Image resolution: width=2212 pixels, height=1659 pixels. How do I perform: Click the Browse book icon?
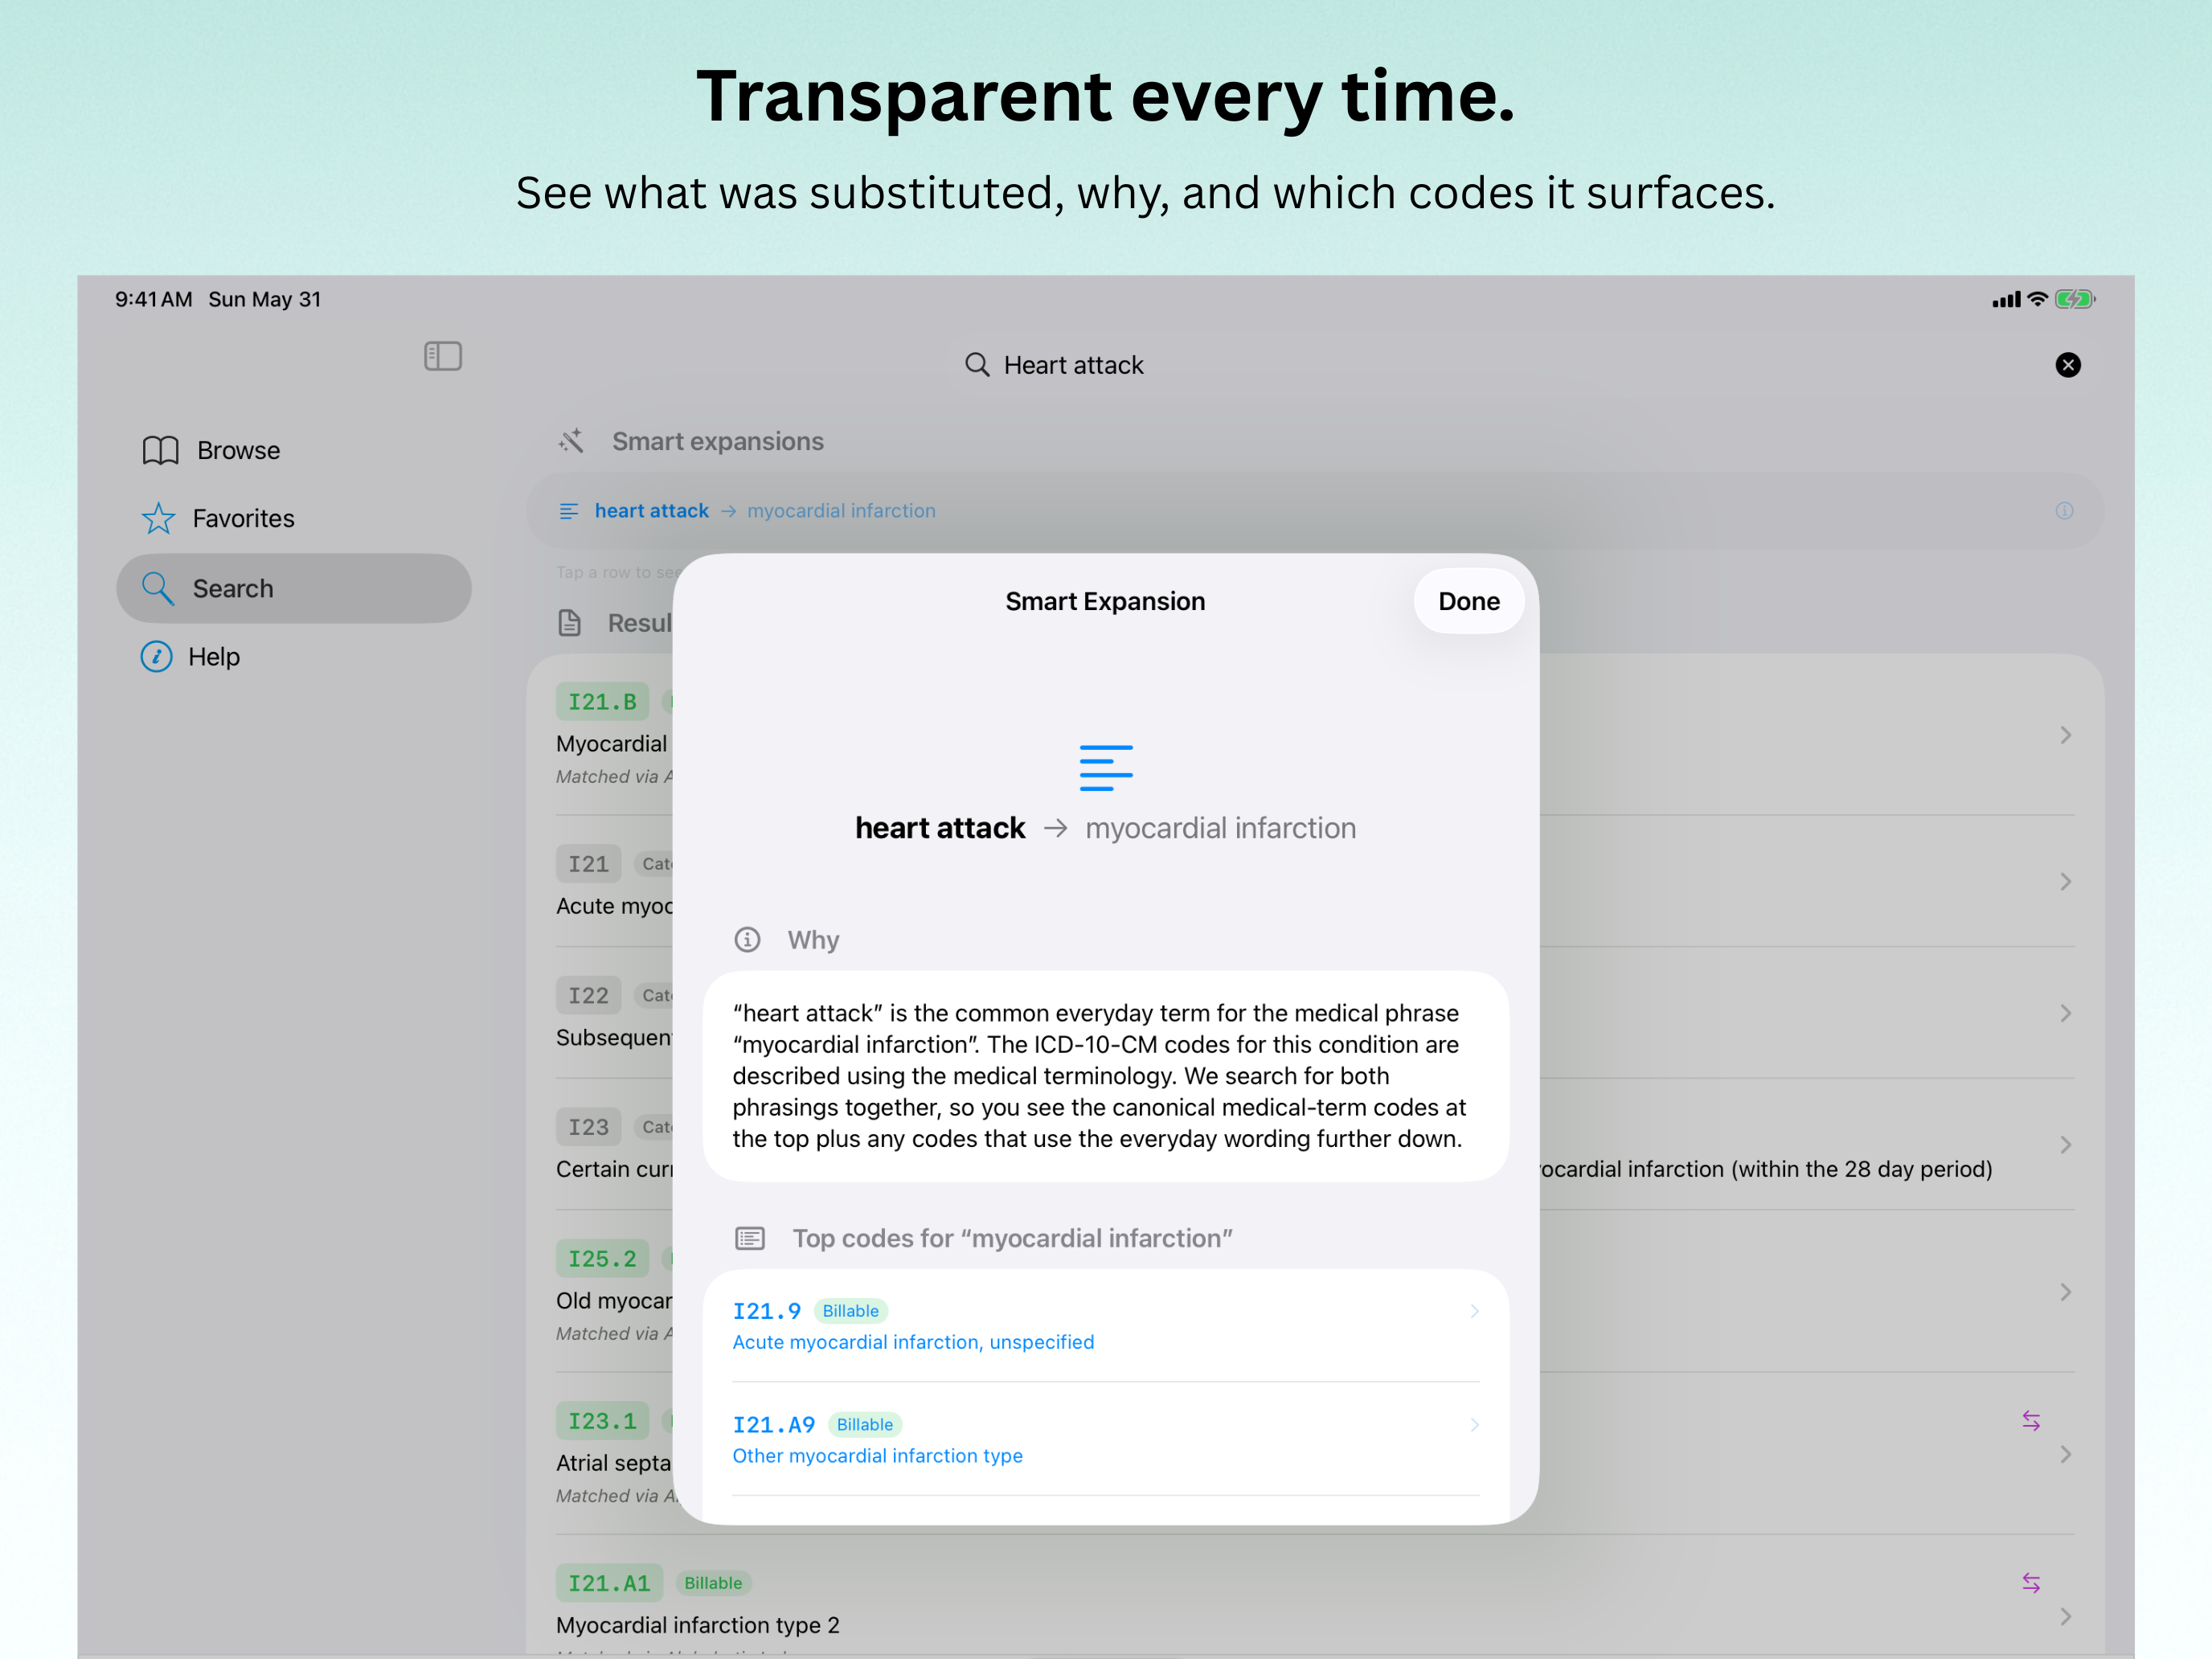click(160, 450)
